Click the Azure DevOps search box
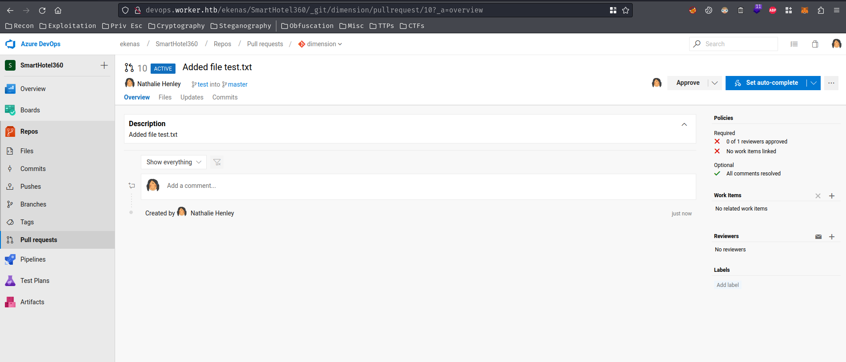This screenshot has height=362, width=846. pos(734,44)
